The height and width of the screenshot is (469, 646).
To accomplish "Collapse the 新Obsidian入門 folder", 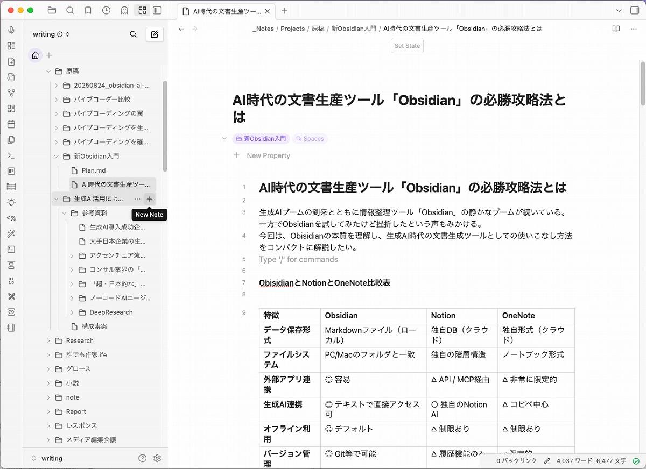I will pyautogui.click(x=57, y=157).
